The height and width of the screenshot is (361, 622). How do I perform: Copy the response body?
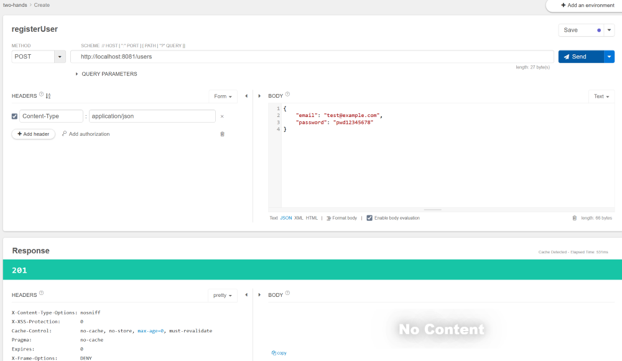click(279, 353)
